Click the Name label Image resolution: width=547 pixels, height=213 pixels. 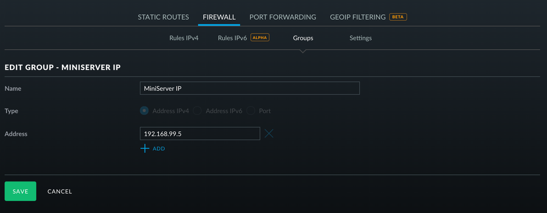(13, 88)
